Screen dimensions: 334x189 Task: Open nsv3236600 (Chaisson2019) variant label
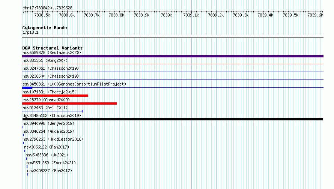pos(51,76)
